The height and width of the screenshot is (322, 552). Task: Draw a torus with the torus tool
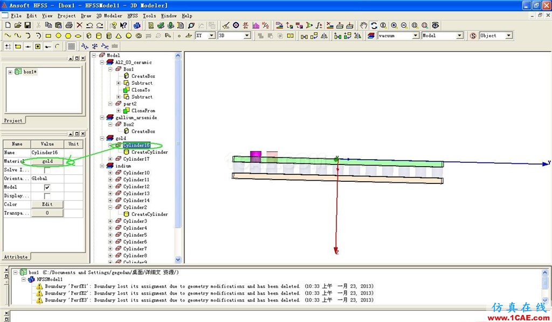coord(139,36)
